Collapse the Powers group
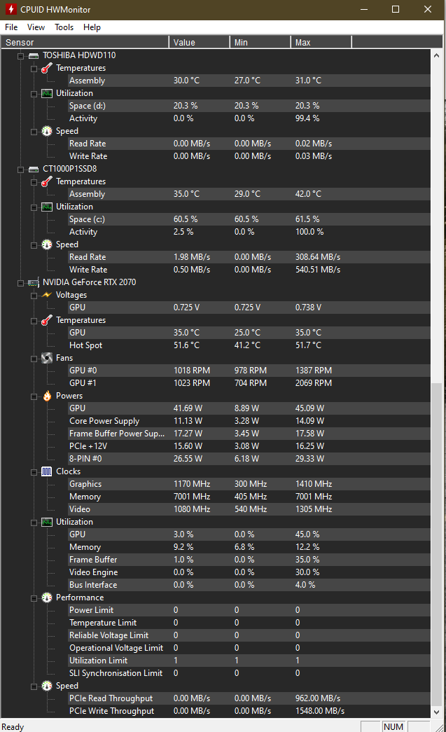The width and height of the screenshot is (446, 732). (x=34, y=396)
